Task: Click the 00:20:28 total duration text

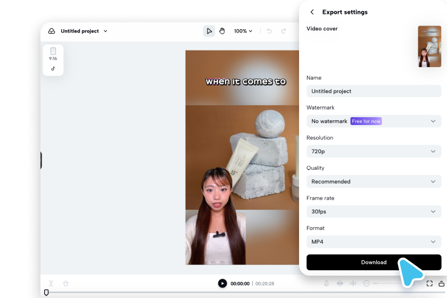Action: [x=265, y=284]
